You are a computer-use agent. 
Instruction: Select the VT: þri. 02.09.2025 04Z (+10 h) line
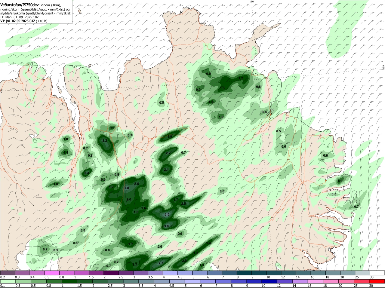(24, 21)
